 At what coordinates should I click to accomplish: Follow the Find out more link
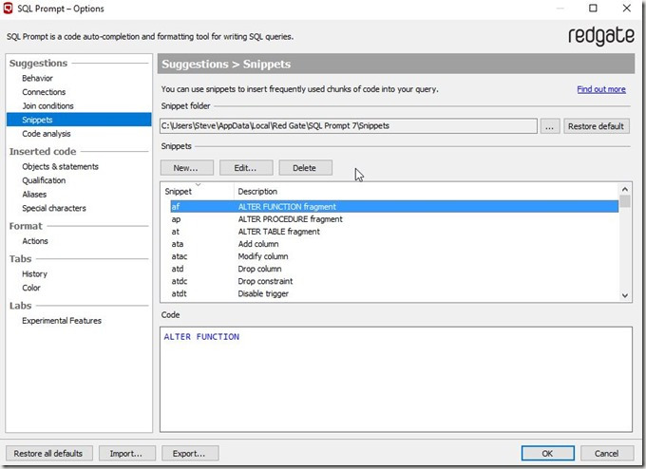[601, 89]
